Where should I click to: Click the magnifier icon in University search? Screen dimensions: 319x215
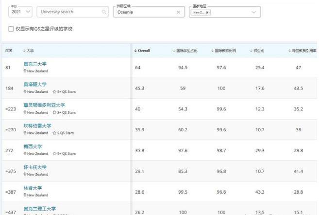(103, 12)
